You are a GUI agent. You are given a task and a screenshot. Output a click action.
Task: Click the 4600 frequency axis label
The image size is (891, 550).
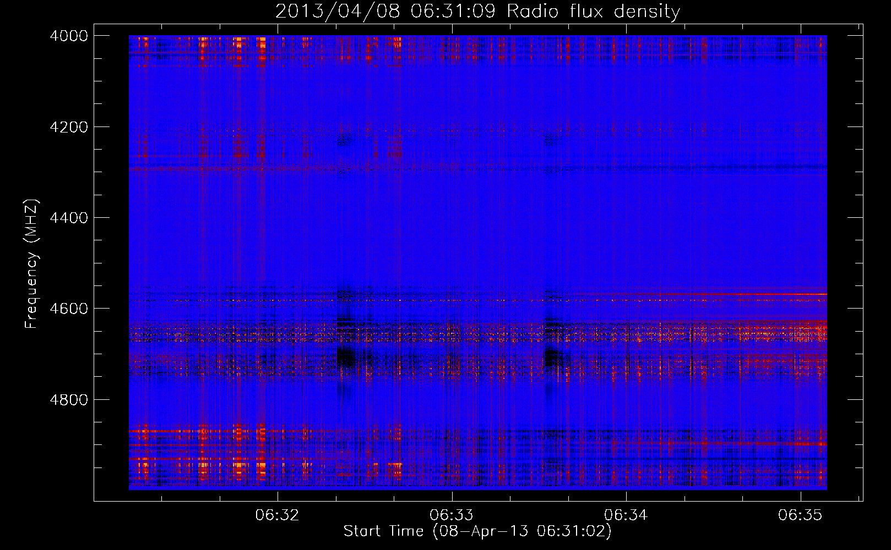pos(69,309)
